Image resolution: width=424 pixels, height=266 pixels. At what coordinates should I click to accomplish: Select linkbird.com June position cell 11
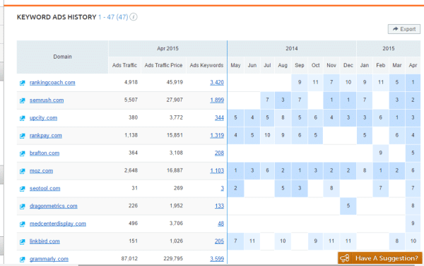[x=252, y=241]
